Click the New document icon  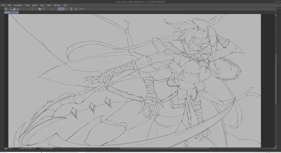[x=11, y=9]
